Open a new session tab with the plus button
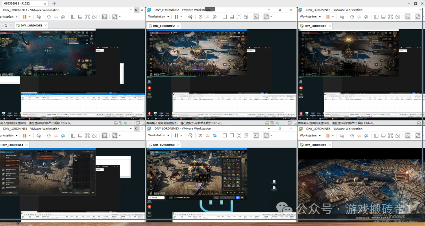The image size is (425, 226). pyautogui.click(x=54, y=4)
